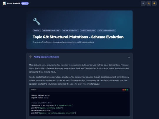Toggle the sun light theme button

pyautogui.click(x=154, y=4)
